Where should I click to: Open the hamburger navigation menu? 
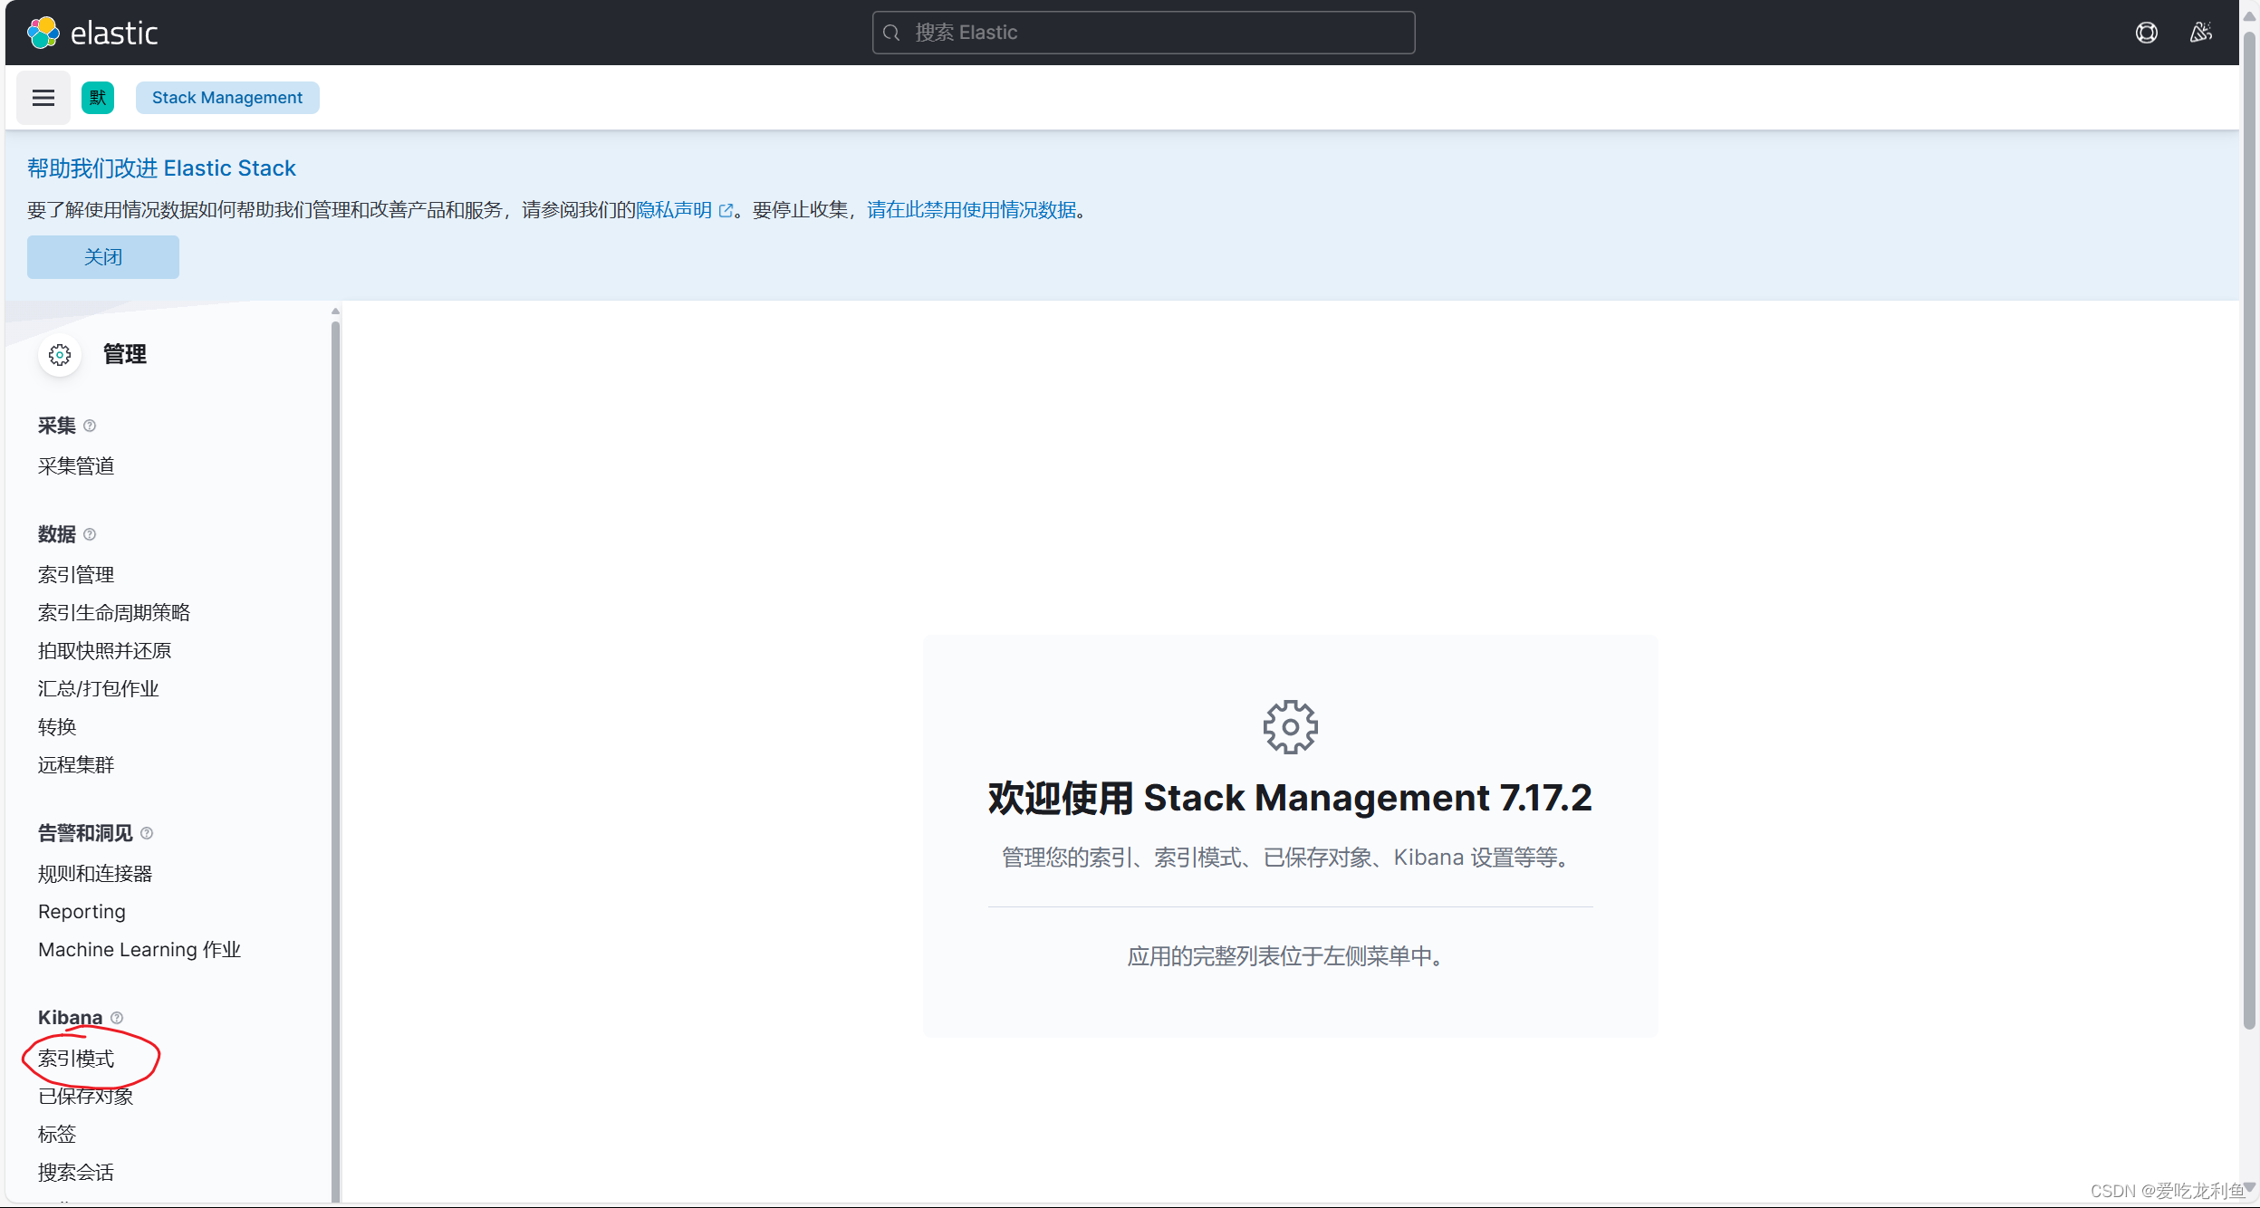coord(43,98)
